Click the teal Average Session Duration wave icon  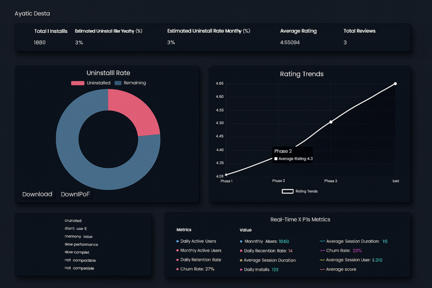321,241
